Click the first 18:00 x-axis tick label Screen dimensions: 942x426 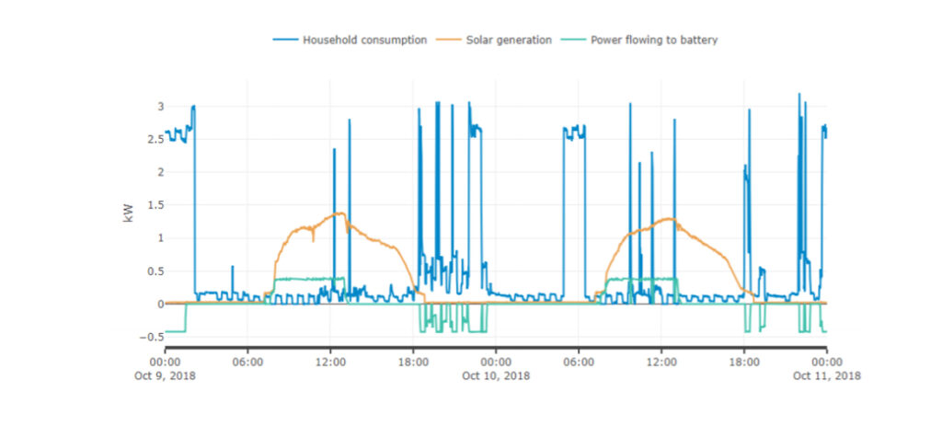click(x=413, y=363)
